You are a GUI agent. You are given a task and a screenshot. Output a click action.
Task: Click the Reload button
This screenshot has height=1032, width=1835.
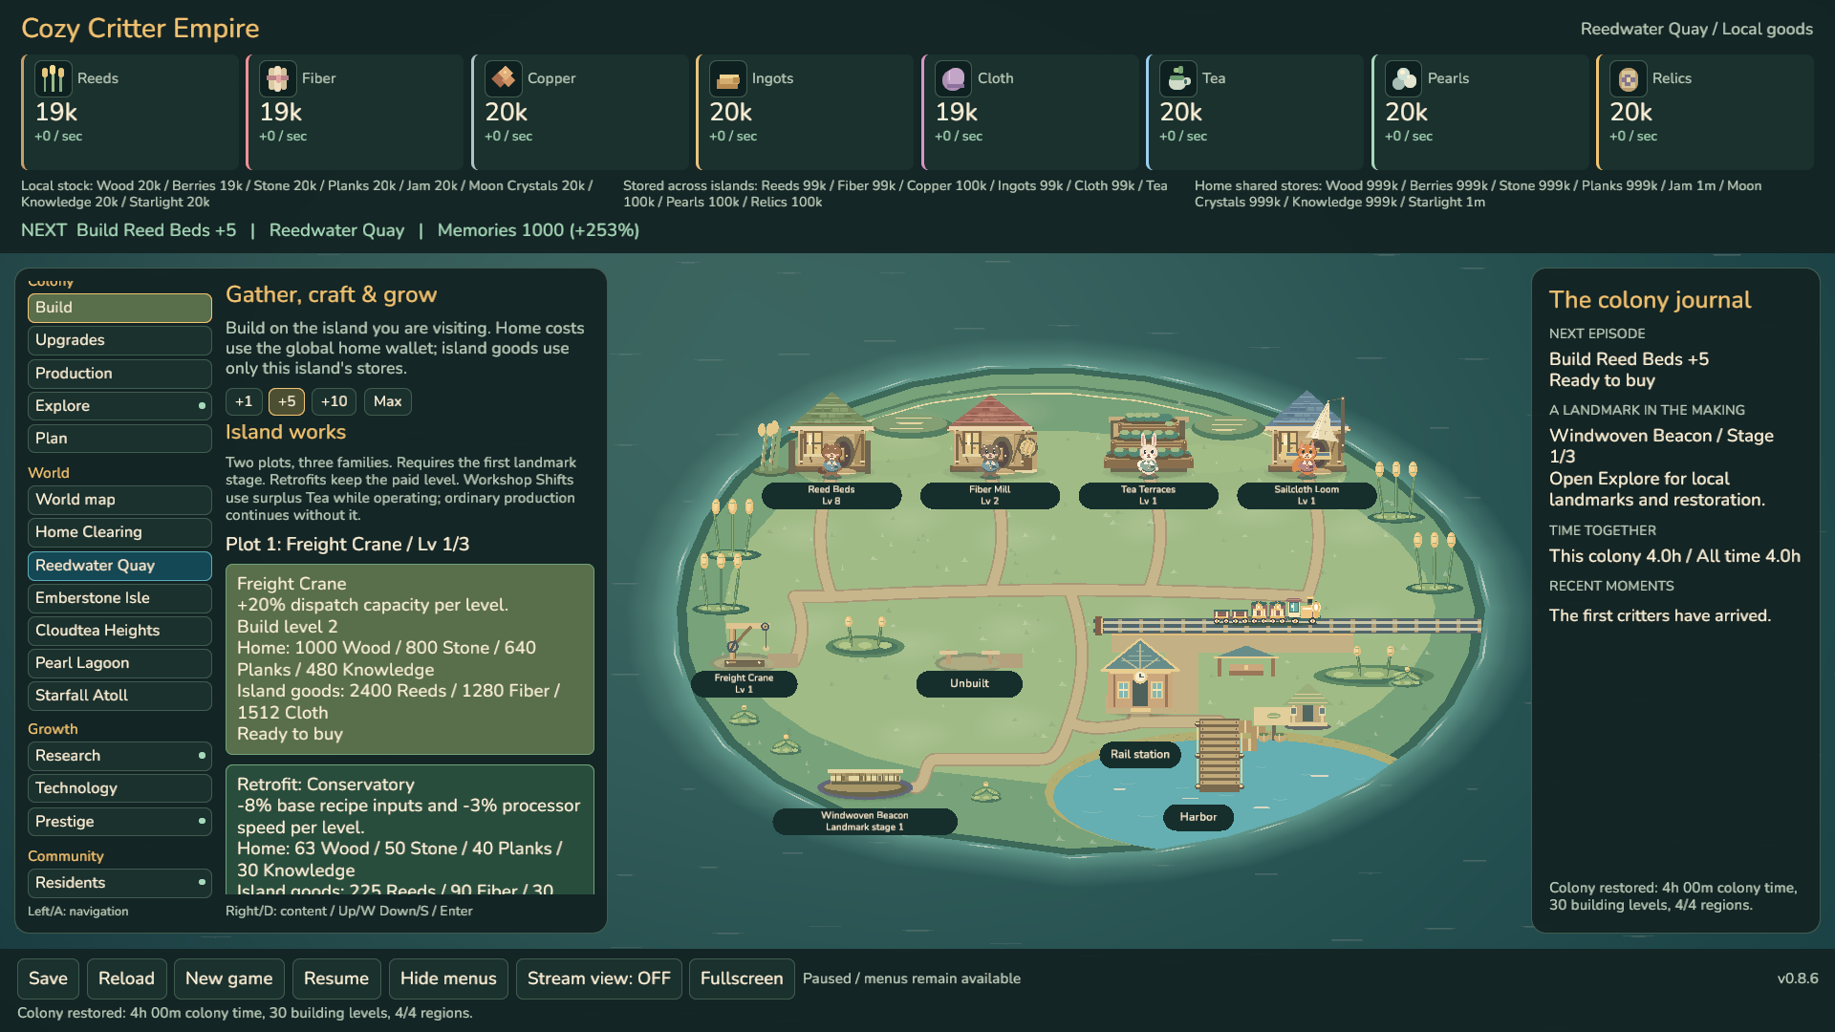coord(126,978)
